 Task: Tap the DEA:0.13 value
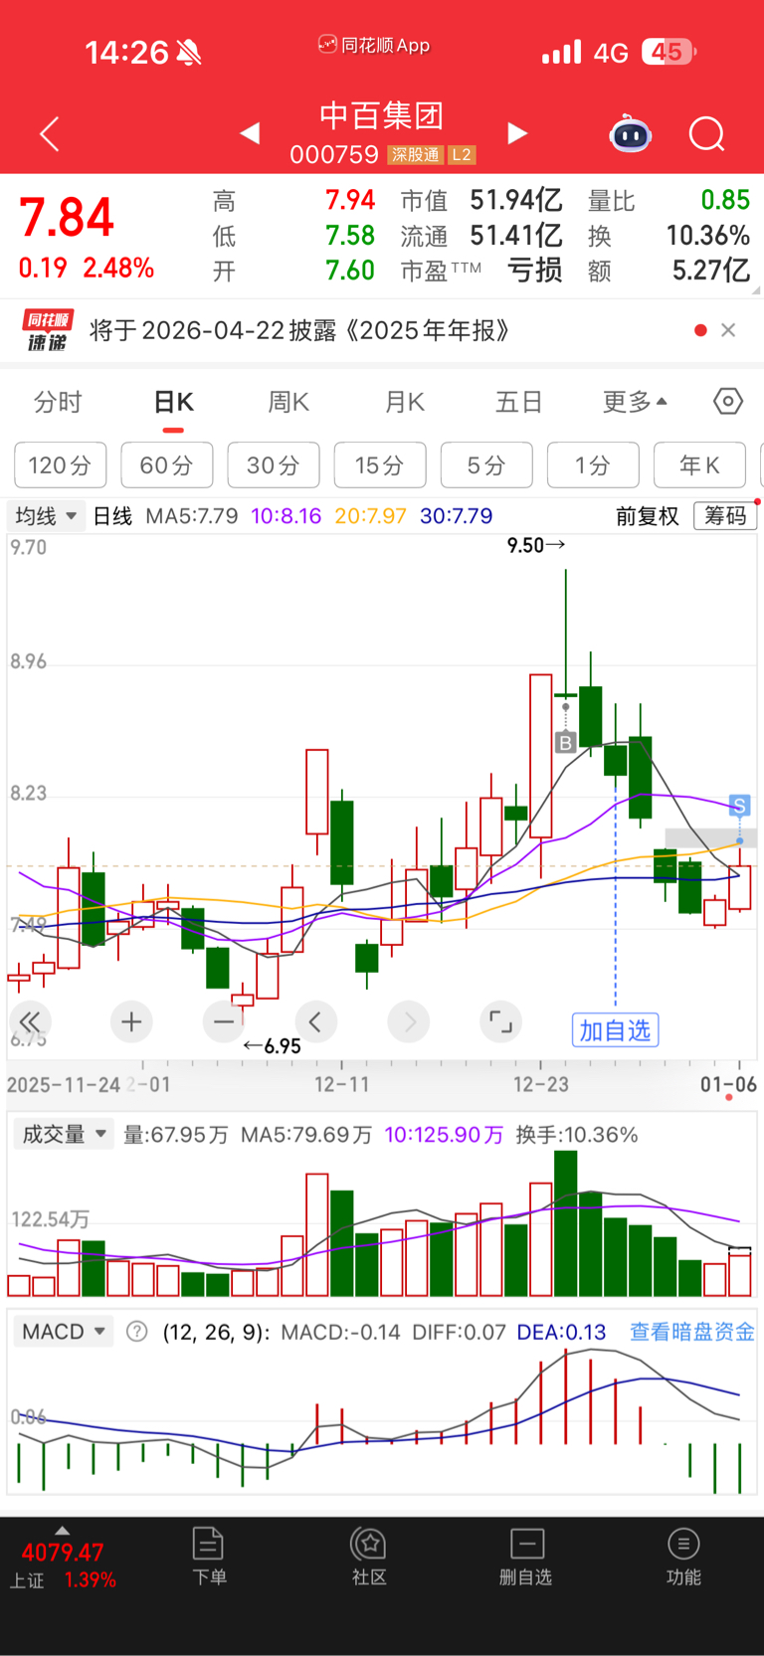tap(561, 1332)
